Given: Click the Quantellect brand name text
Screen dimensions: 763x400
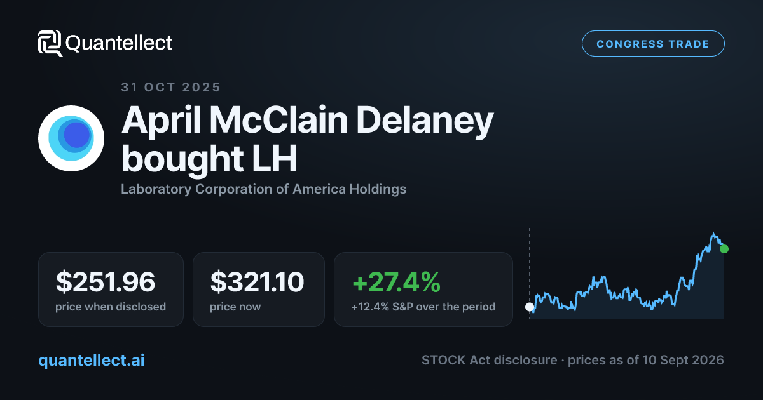Looking at the screenshot, I should click(119, 43).
